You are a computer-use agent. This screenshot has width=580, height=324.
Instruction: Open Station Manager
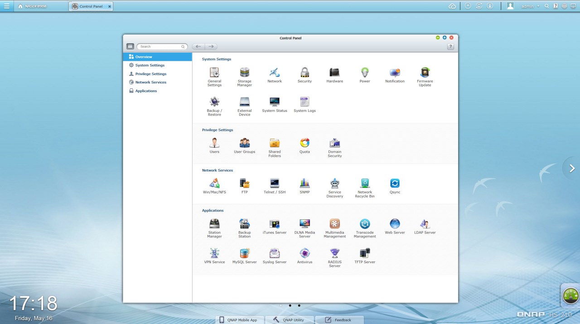(x=214, y=228)
